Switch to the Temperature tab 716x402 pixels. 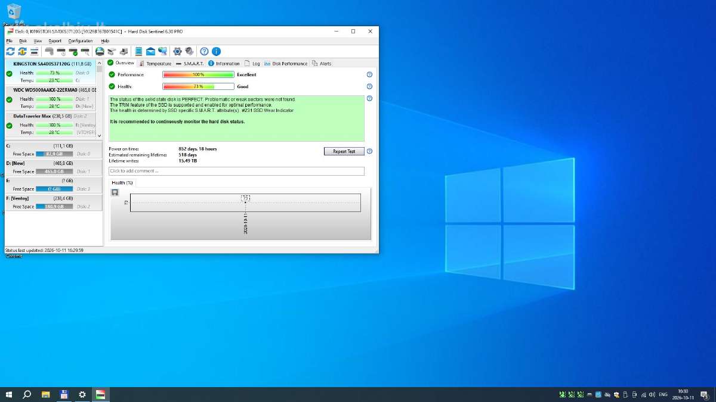tap(155, 63)
